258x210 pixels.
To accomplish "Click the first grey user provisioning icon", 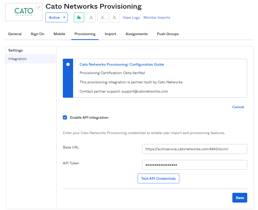I will click(91, 17).
